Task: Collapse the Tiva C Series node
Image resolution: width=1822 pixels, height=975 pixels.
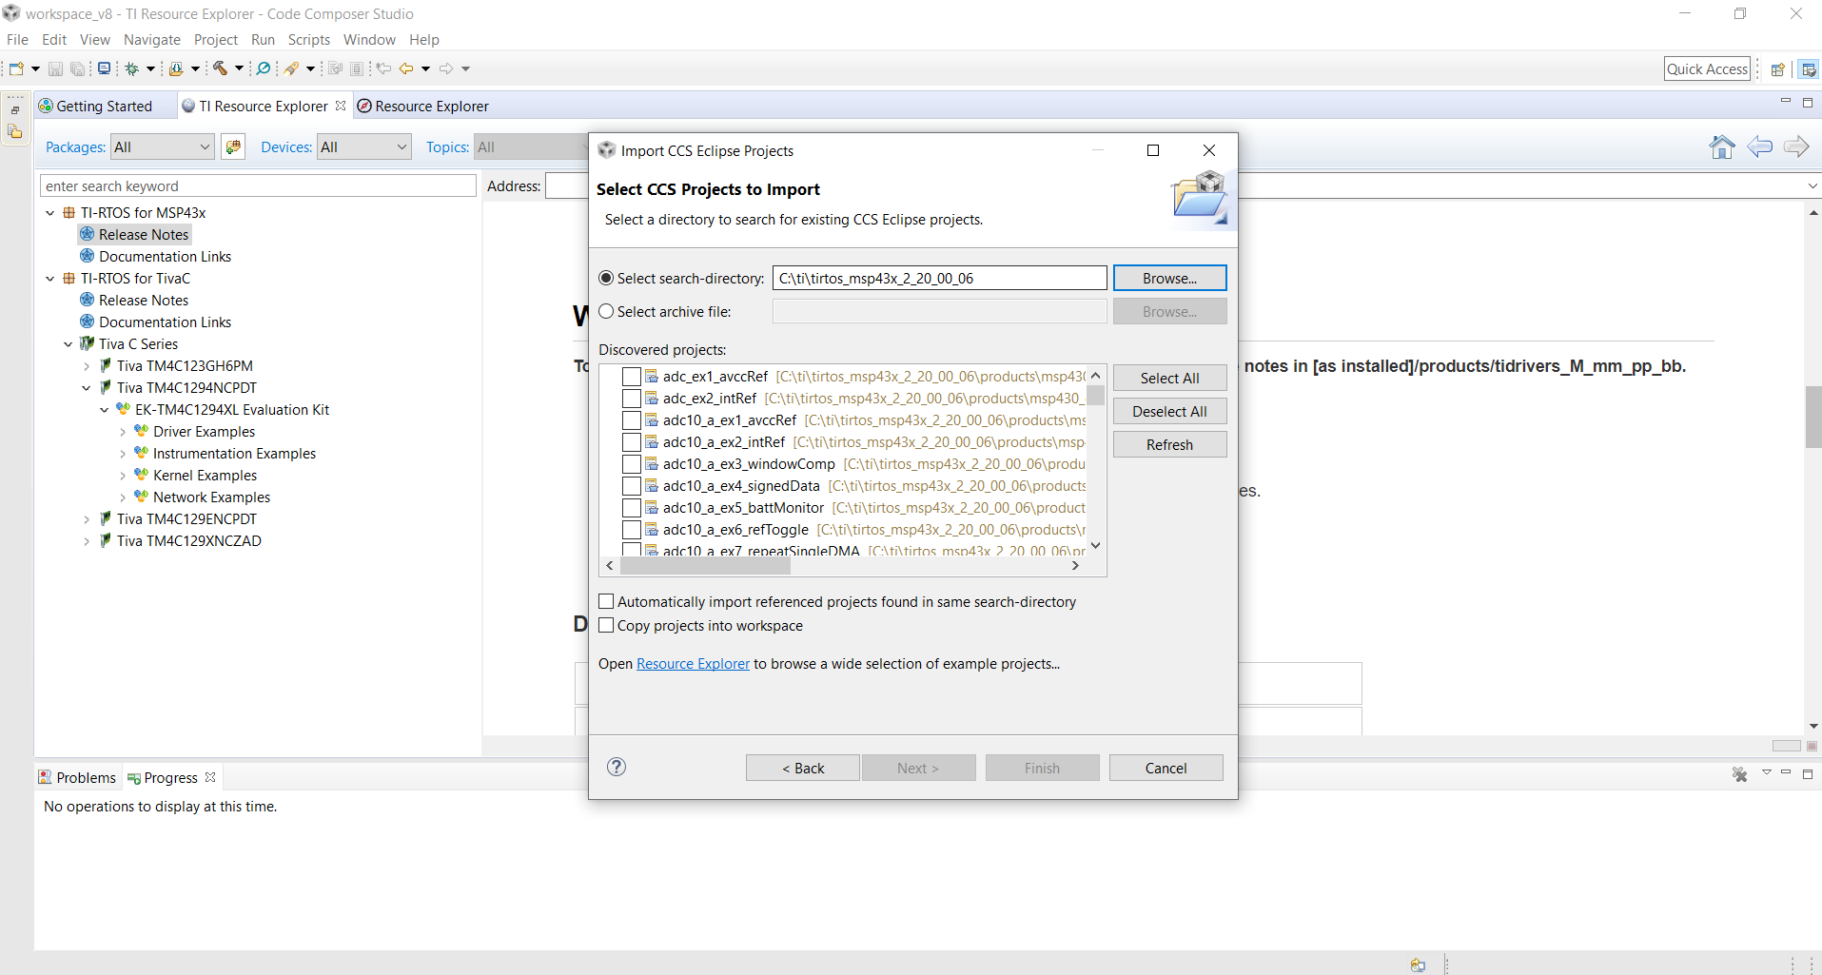Action: click(x=69, y=344)
